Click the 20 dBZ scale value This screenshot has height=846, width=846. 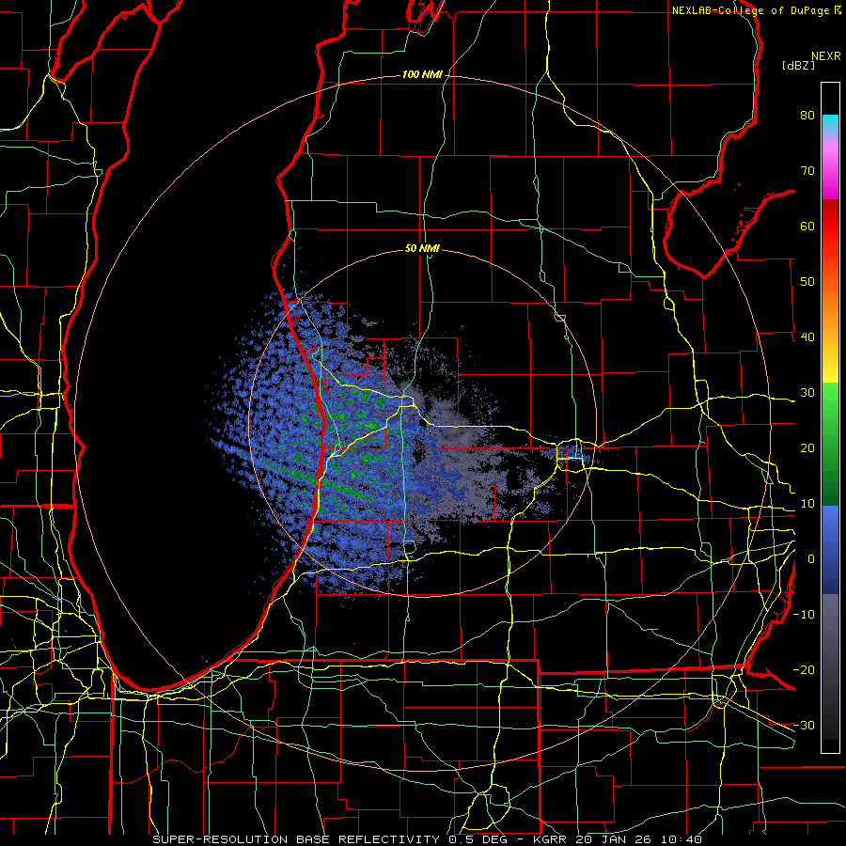point(807,447)
